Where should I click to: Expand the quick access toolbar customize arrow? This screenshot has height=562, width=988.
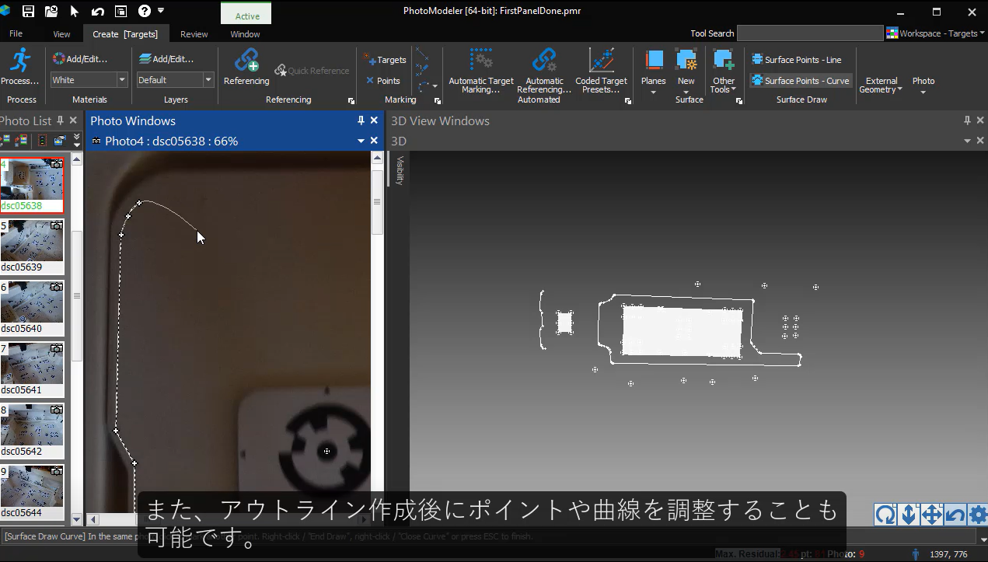pos(161,11)
